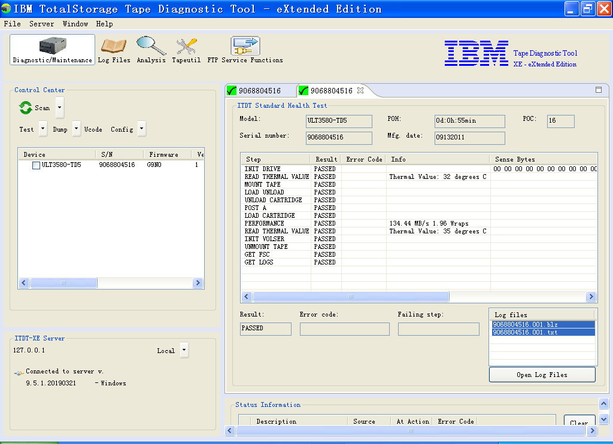Click the bottom scrollbar left arrow
This screenshot has width=613, height=444.
pyautogui.click(x=230, y=431)
